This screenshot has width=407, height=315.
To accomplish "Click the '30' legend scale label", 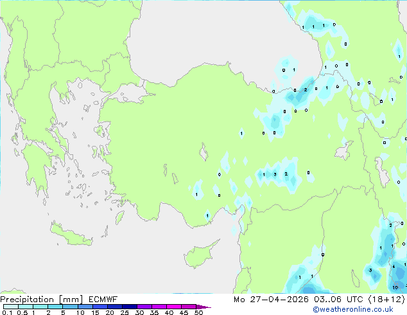I will [x=139, y=312].
